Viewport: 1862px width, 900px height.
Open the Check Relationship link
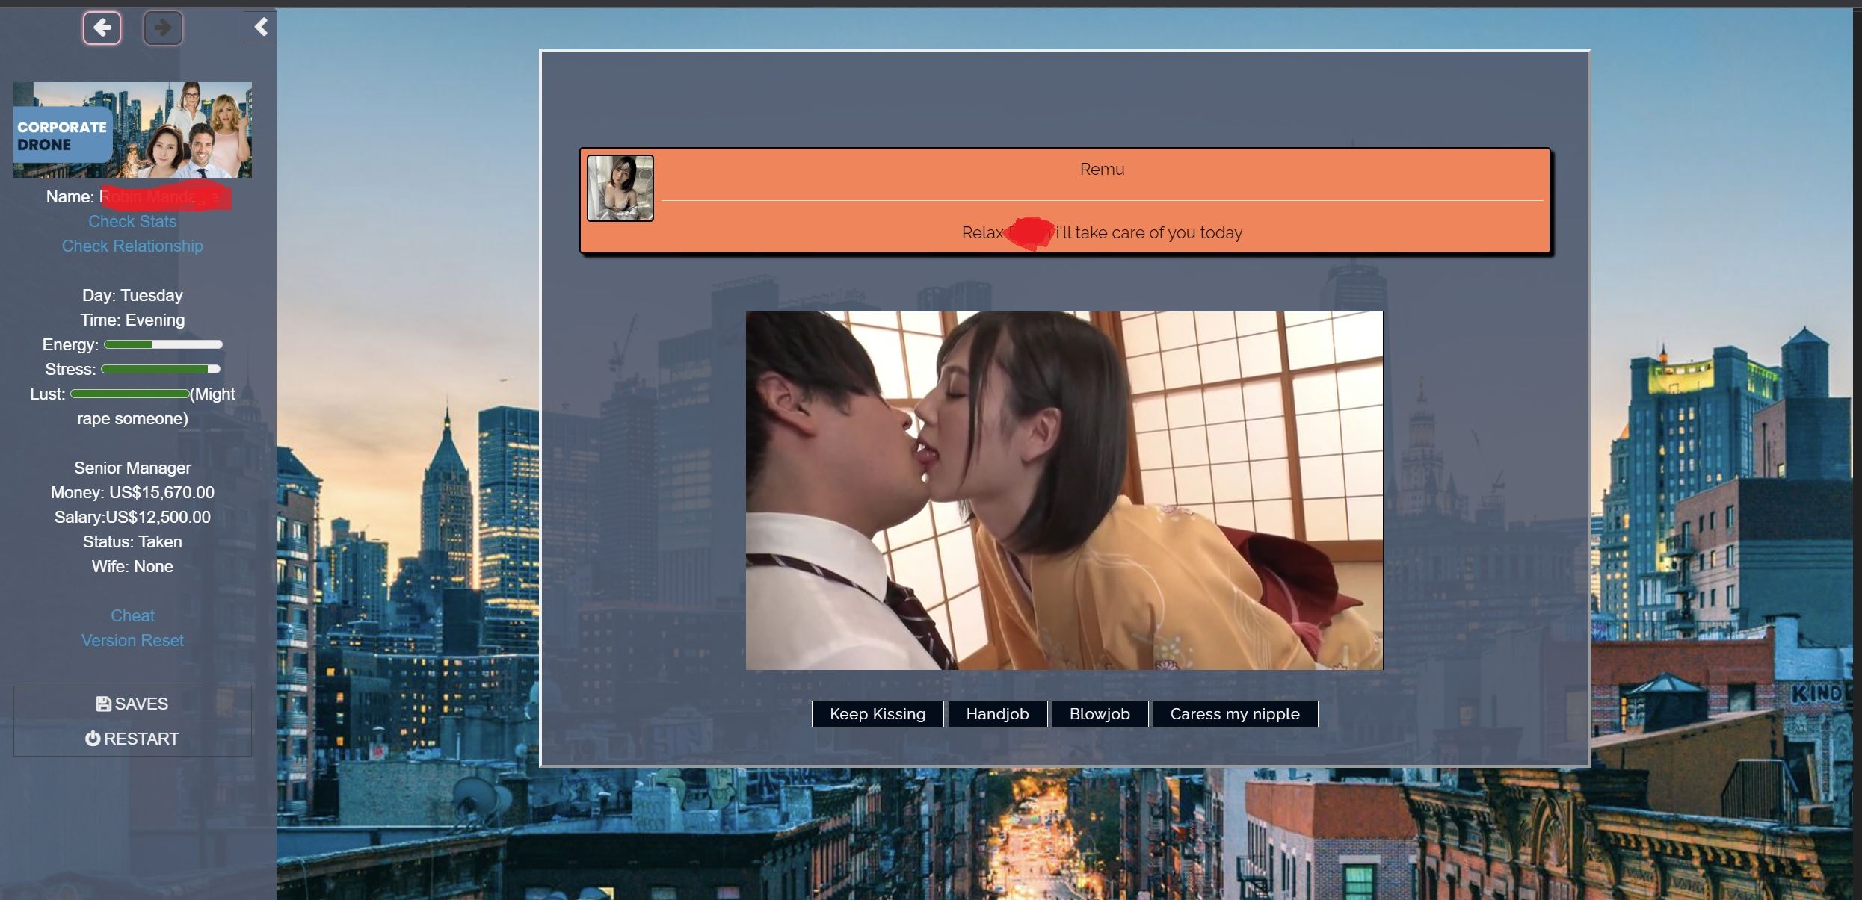point(132,246)
